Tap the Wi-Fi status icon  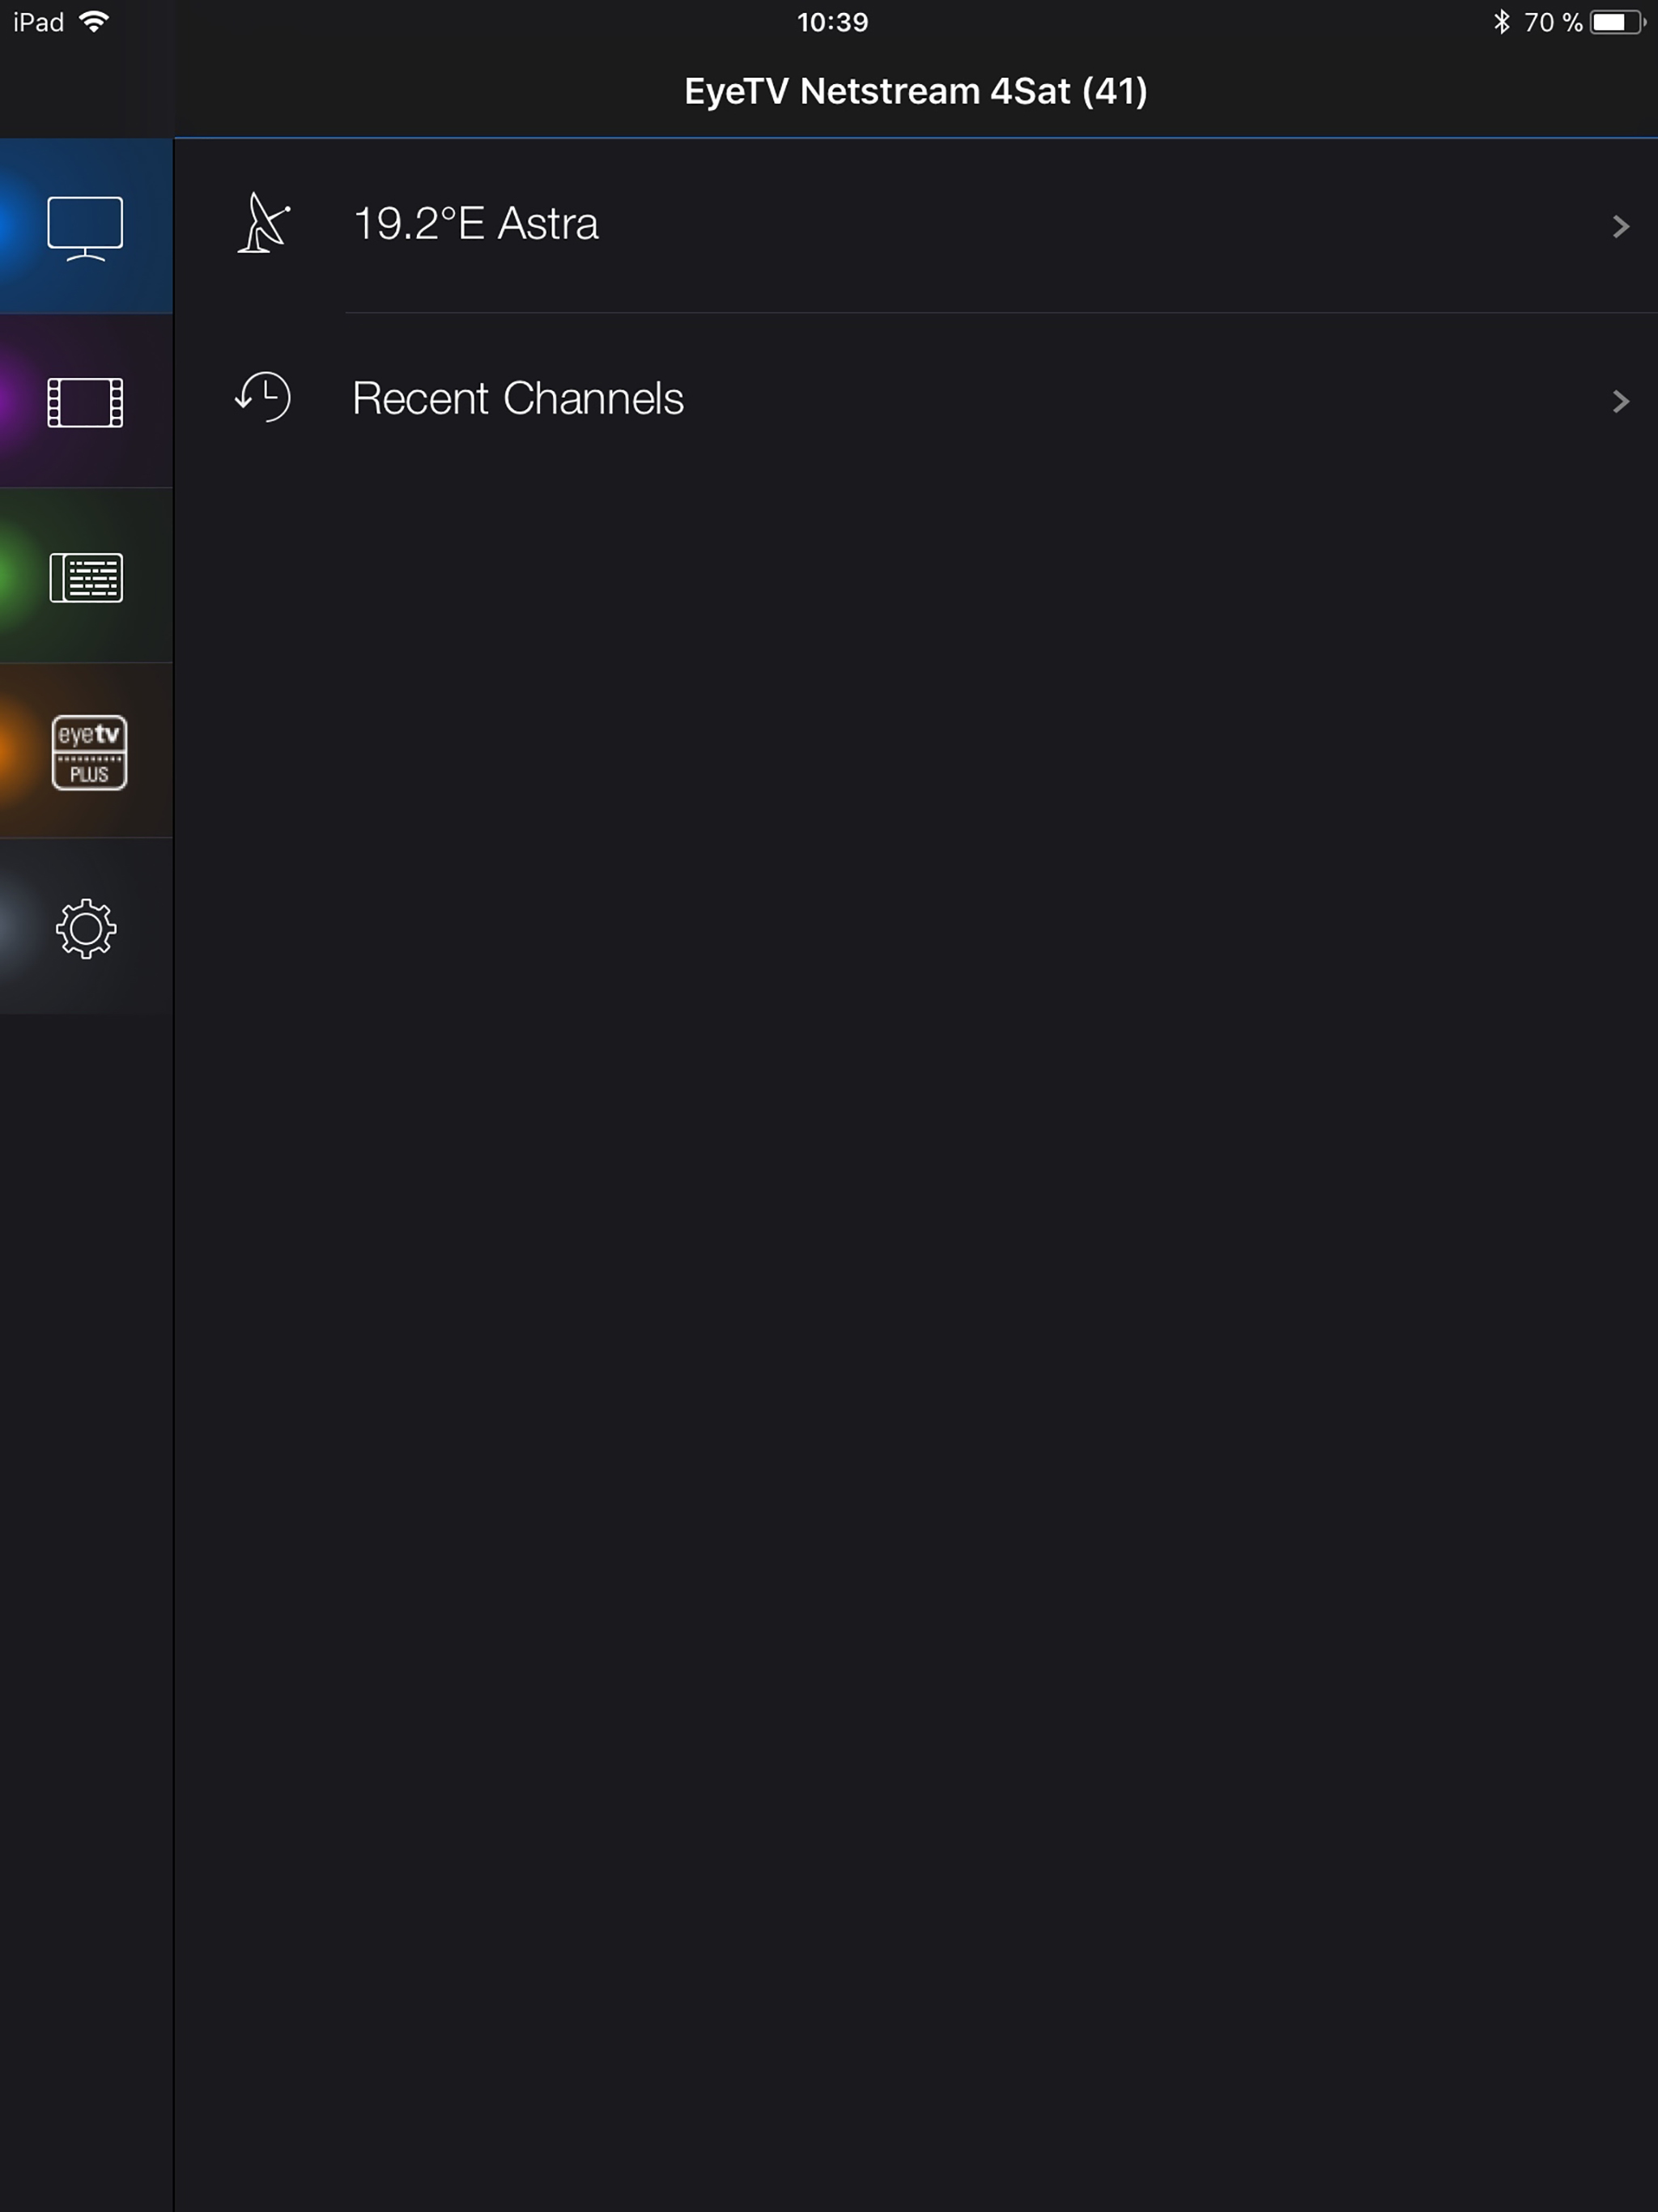(x=94, y=22)
